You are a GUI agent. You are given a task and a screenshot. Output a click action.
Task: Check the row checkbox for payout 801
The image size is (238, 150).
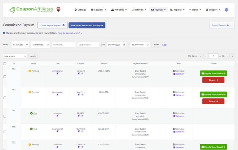(x=5, y=116)
